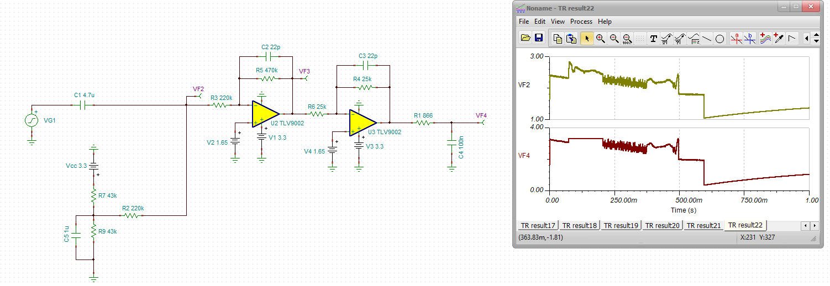Image resolution: width=830 pixels, height=286 pixels.
Task: Reset zoom to 100% magnifier icon
Action: (x=627, y=38)
